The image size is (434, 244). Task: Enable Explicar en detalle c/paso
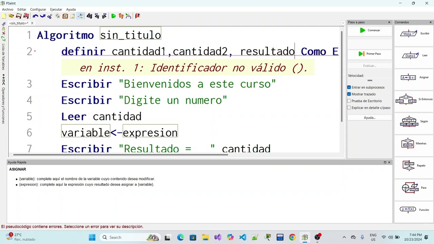click(349, 108)
